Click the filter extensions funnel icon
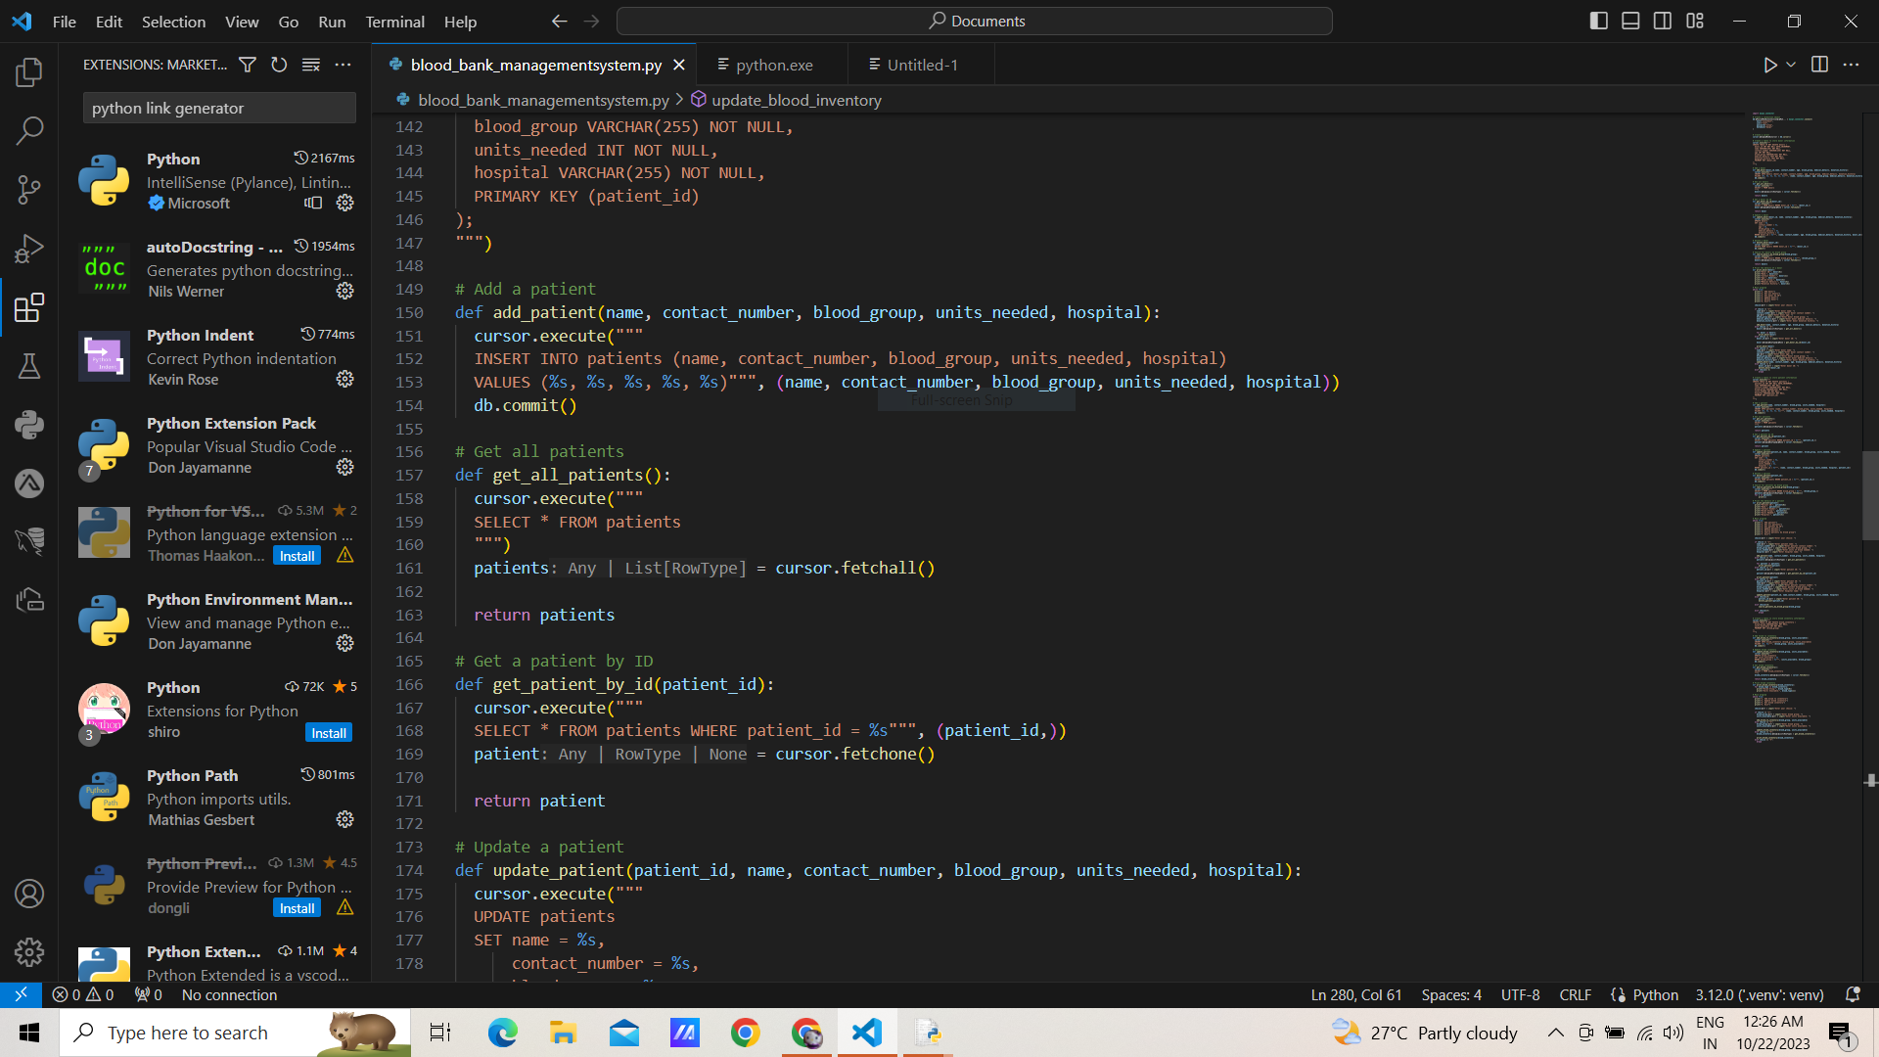1879x1057 pixels. point(248,65)
